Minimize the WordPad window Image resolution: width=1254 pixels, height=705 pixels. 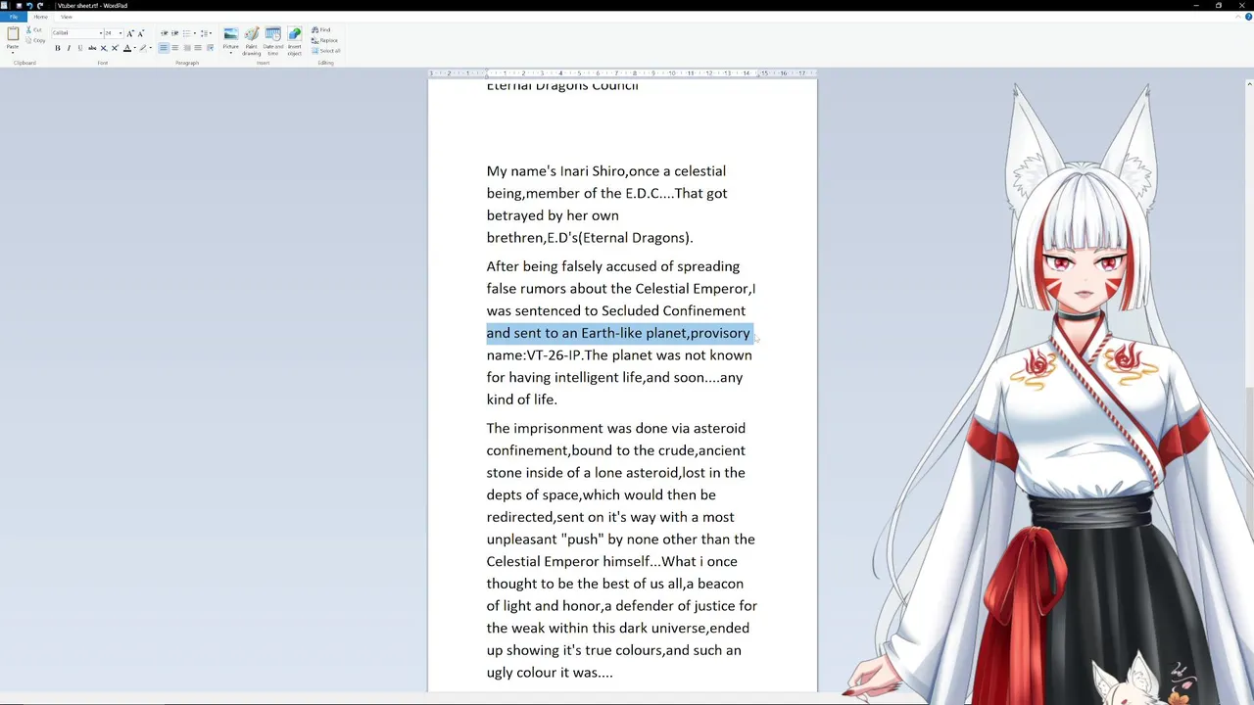tap(1196, 5)
